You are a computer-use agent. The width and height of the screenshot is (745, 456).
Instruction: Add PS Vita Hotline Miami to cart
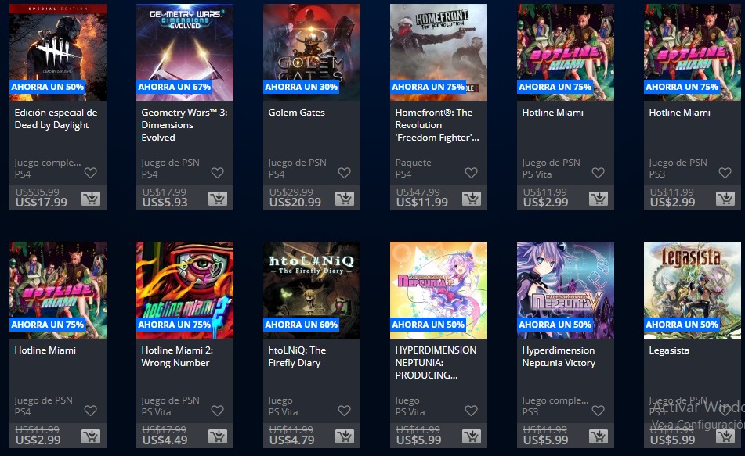(599, 199)
